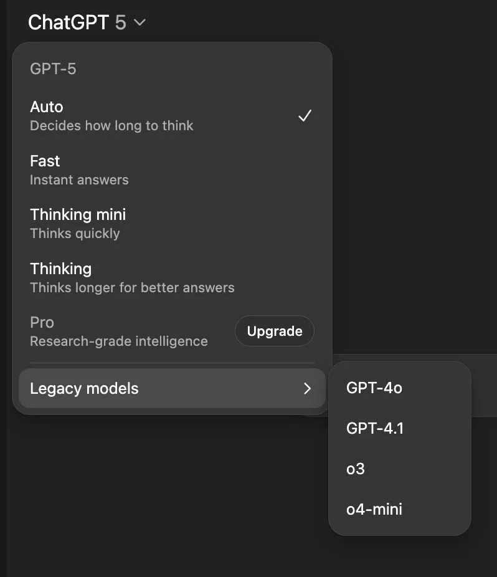497x577 pixels.
Task: Select the Auto thinking mode
Action: click(x=172, y=116)
